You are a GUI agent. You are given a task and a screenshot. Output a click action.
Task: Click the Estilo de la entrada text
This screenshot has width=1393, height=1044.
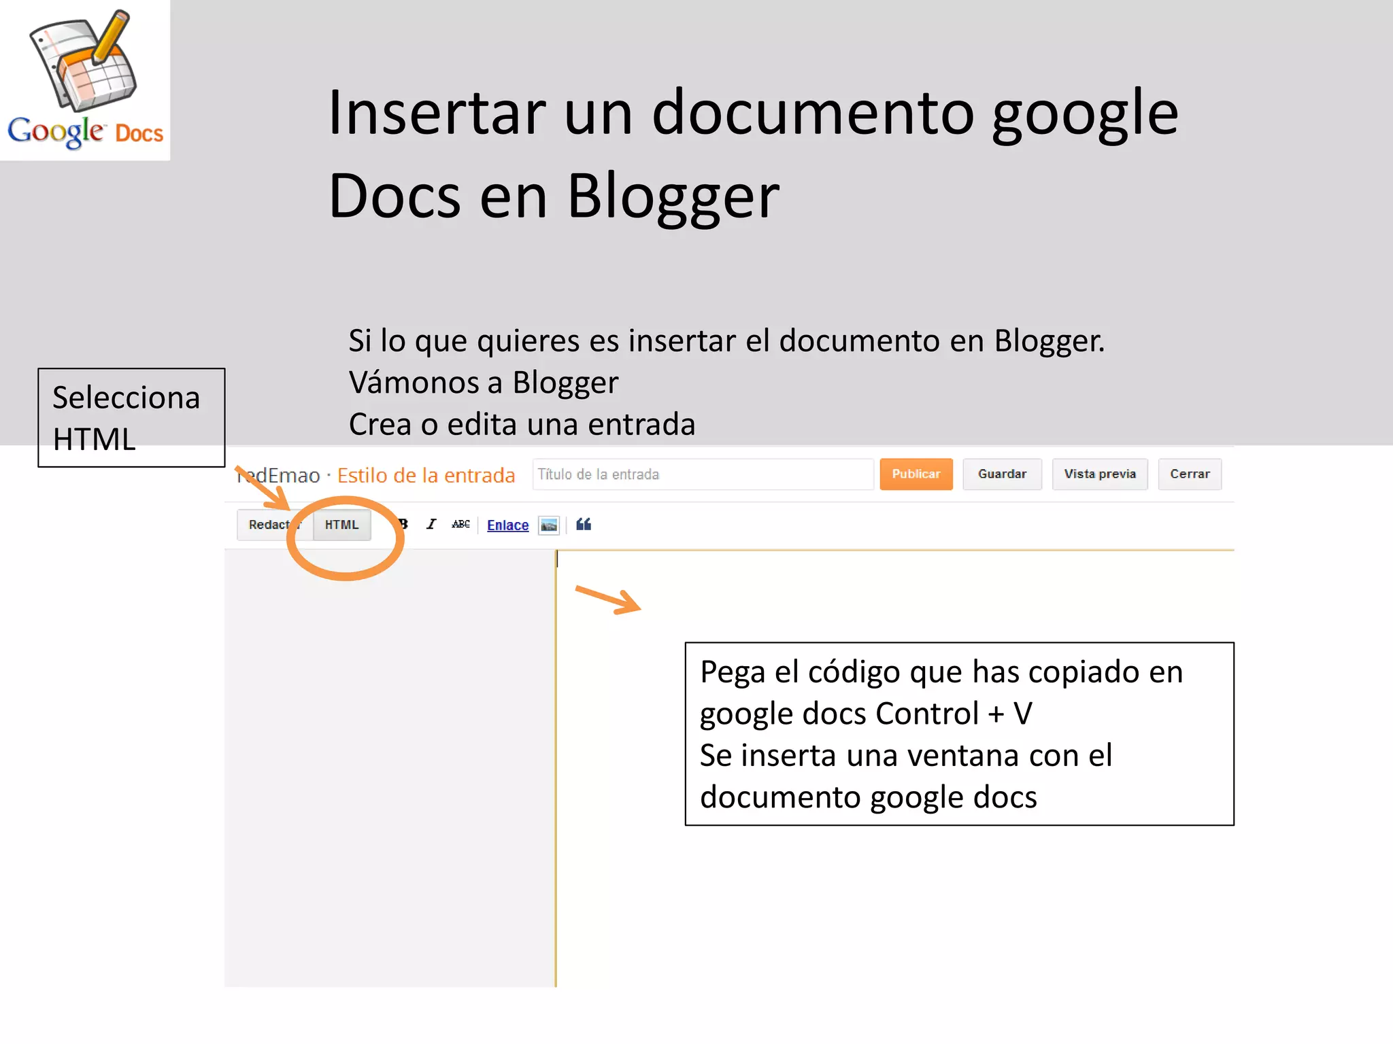pyautogui.click(x=426, y=475)
